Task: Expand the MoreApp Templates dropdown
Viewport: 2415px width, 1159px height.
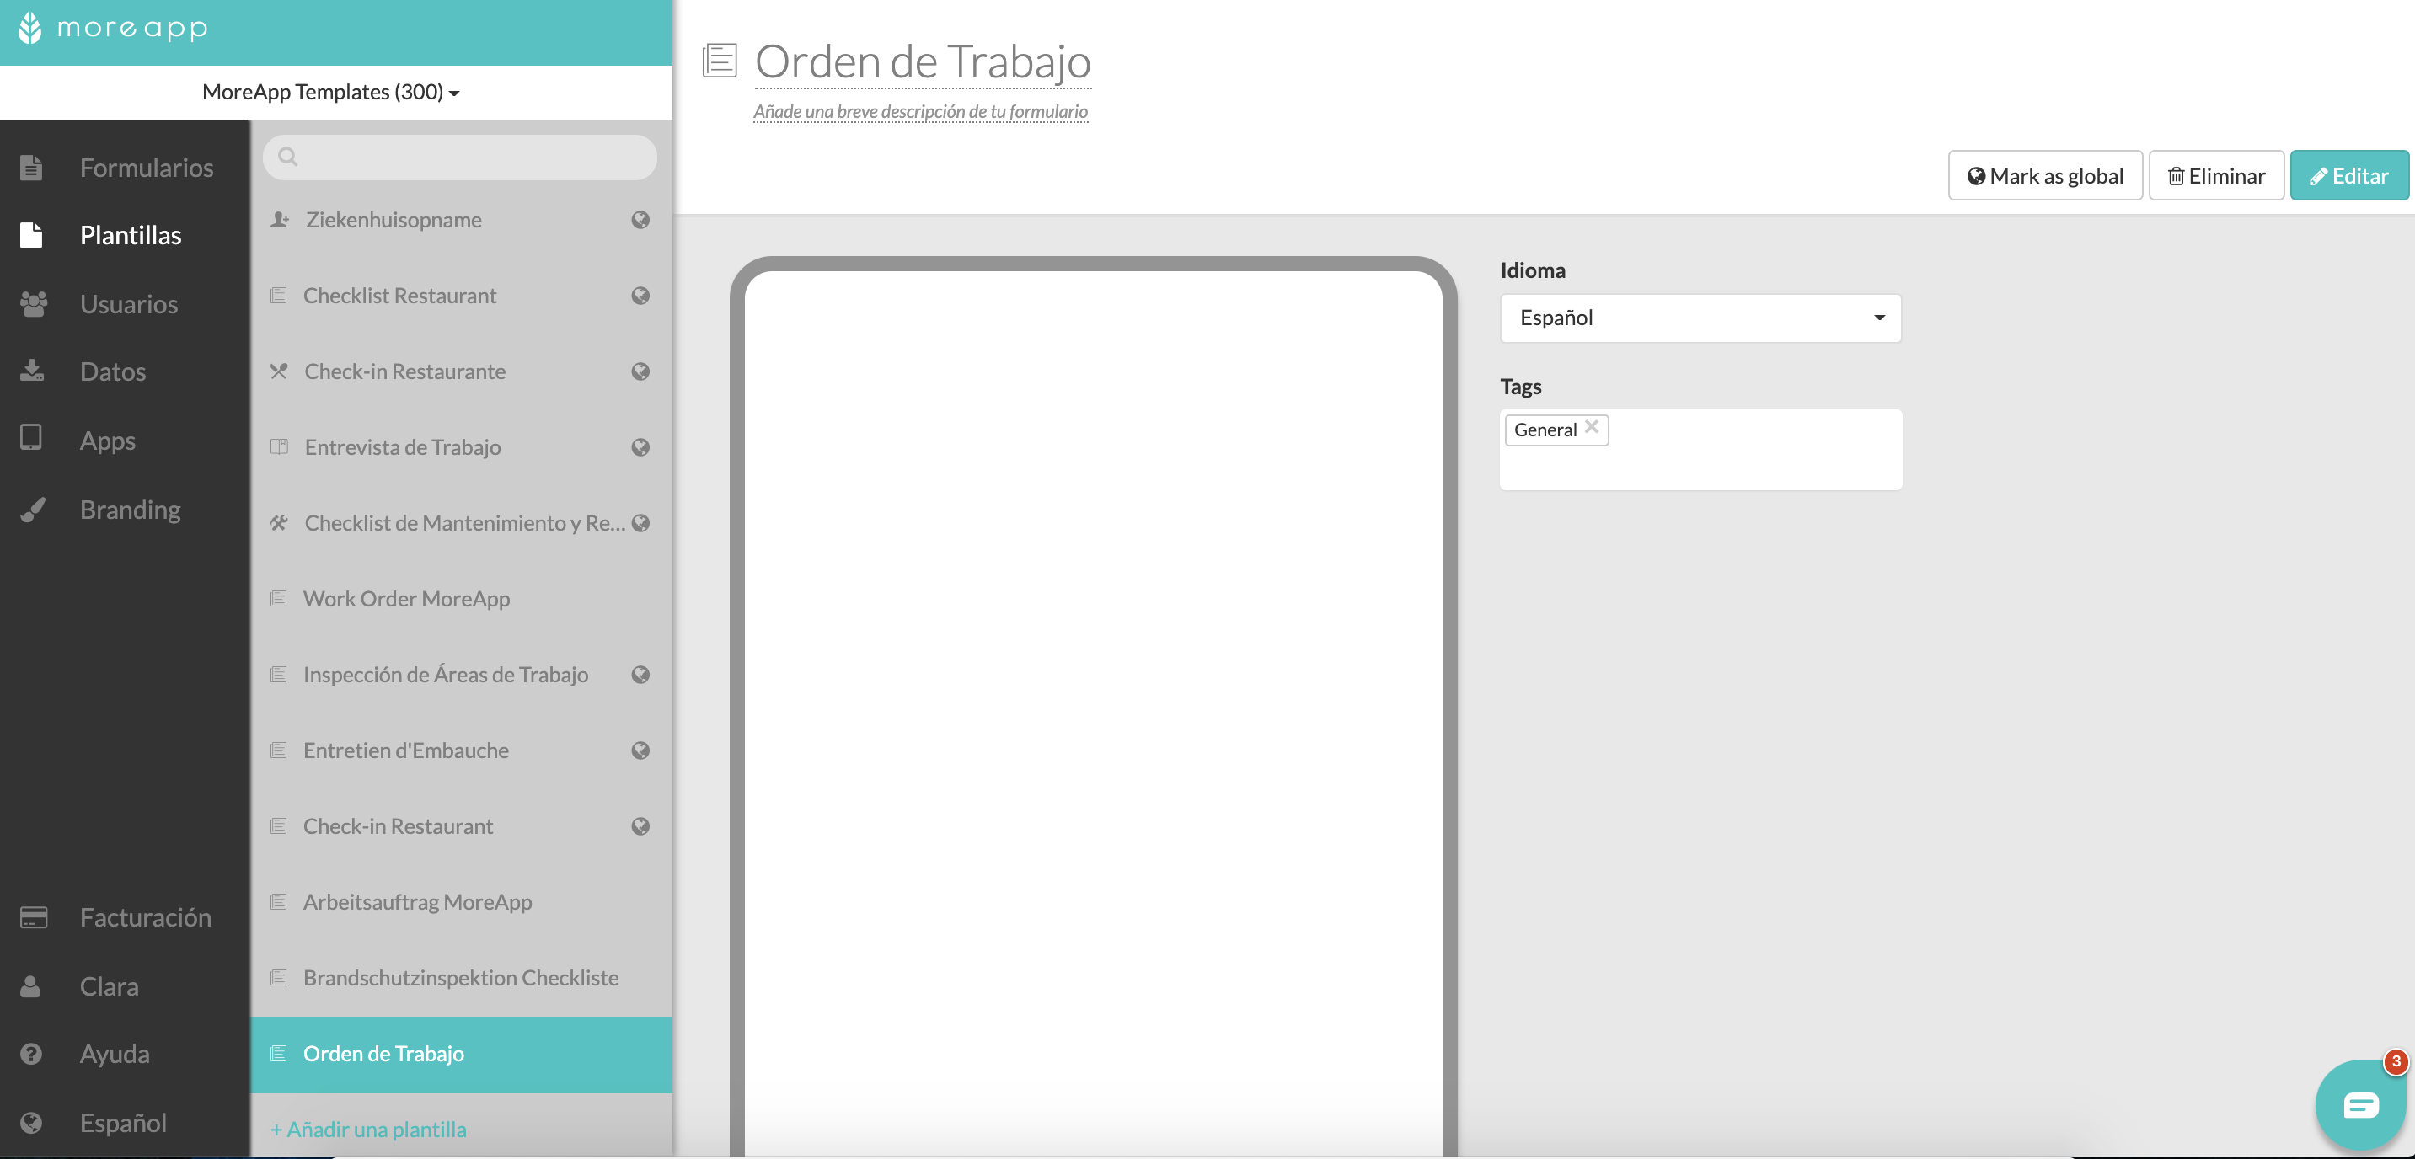Action: [x=331, y=91]
